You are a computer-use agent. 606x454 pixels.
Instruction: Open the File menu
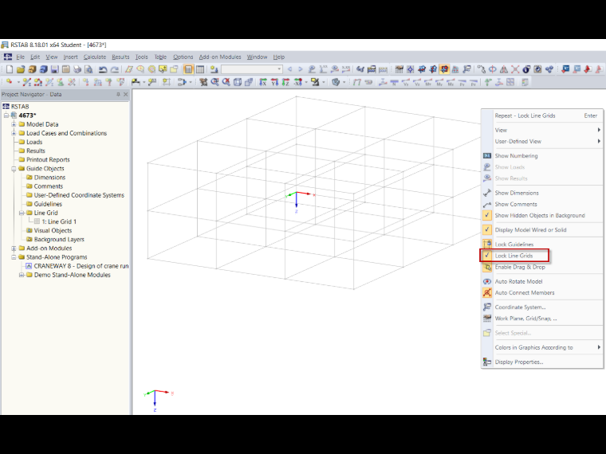click(20, 57)
